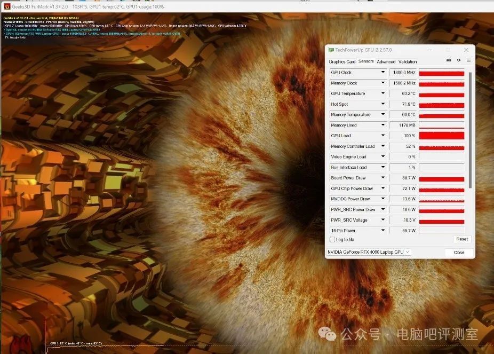The image size is (494, 354).
Task: Click the GPU-Z sensors list scrollbar
Action: pos(470,130)
